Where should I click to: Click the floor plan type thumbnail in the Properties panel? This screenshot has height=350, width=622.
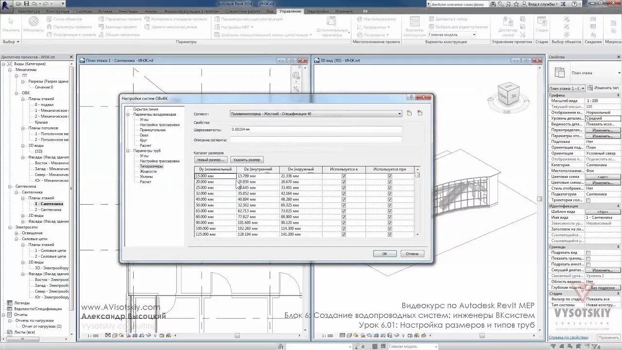tap(560, 72)
